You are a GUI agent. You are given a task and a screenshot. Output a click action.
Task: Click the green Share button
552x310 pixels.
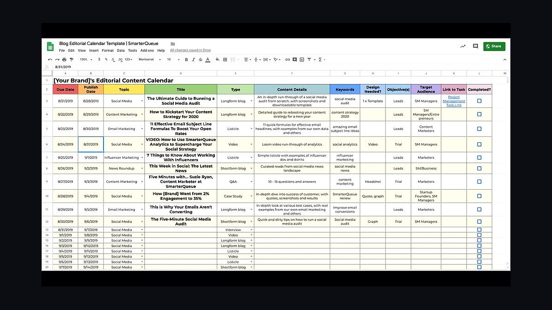[x=494, y=46]
